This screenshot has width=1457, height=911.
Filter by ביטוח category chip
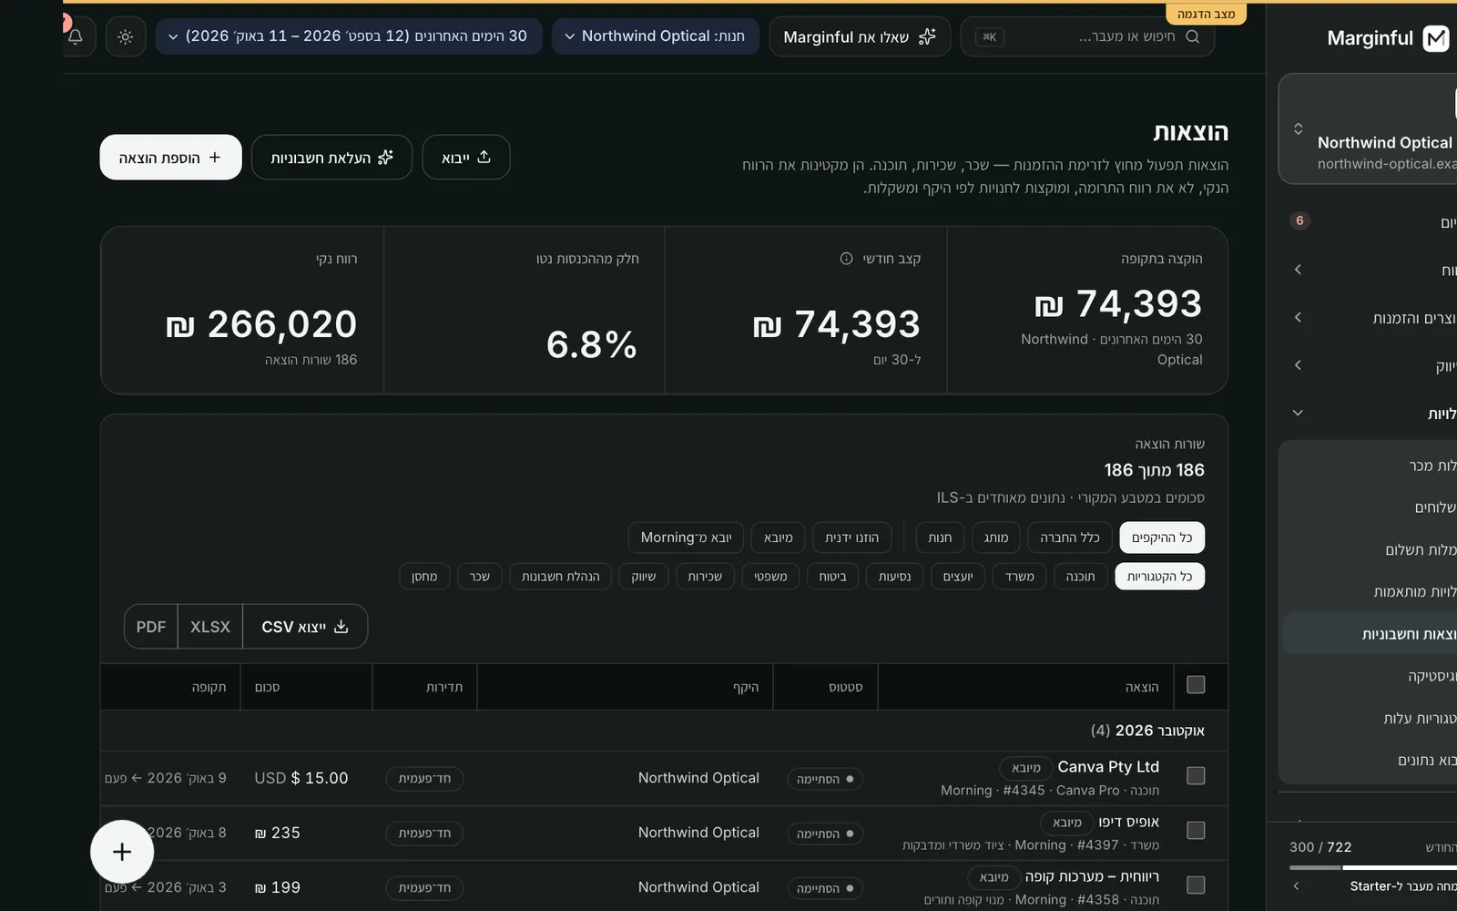tap(832, 577)
